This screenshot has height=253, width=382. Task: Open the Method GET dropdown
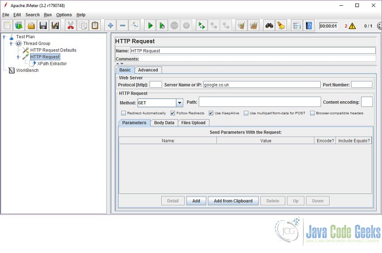point(179,103)
